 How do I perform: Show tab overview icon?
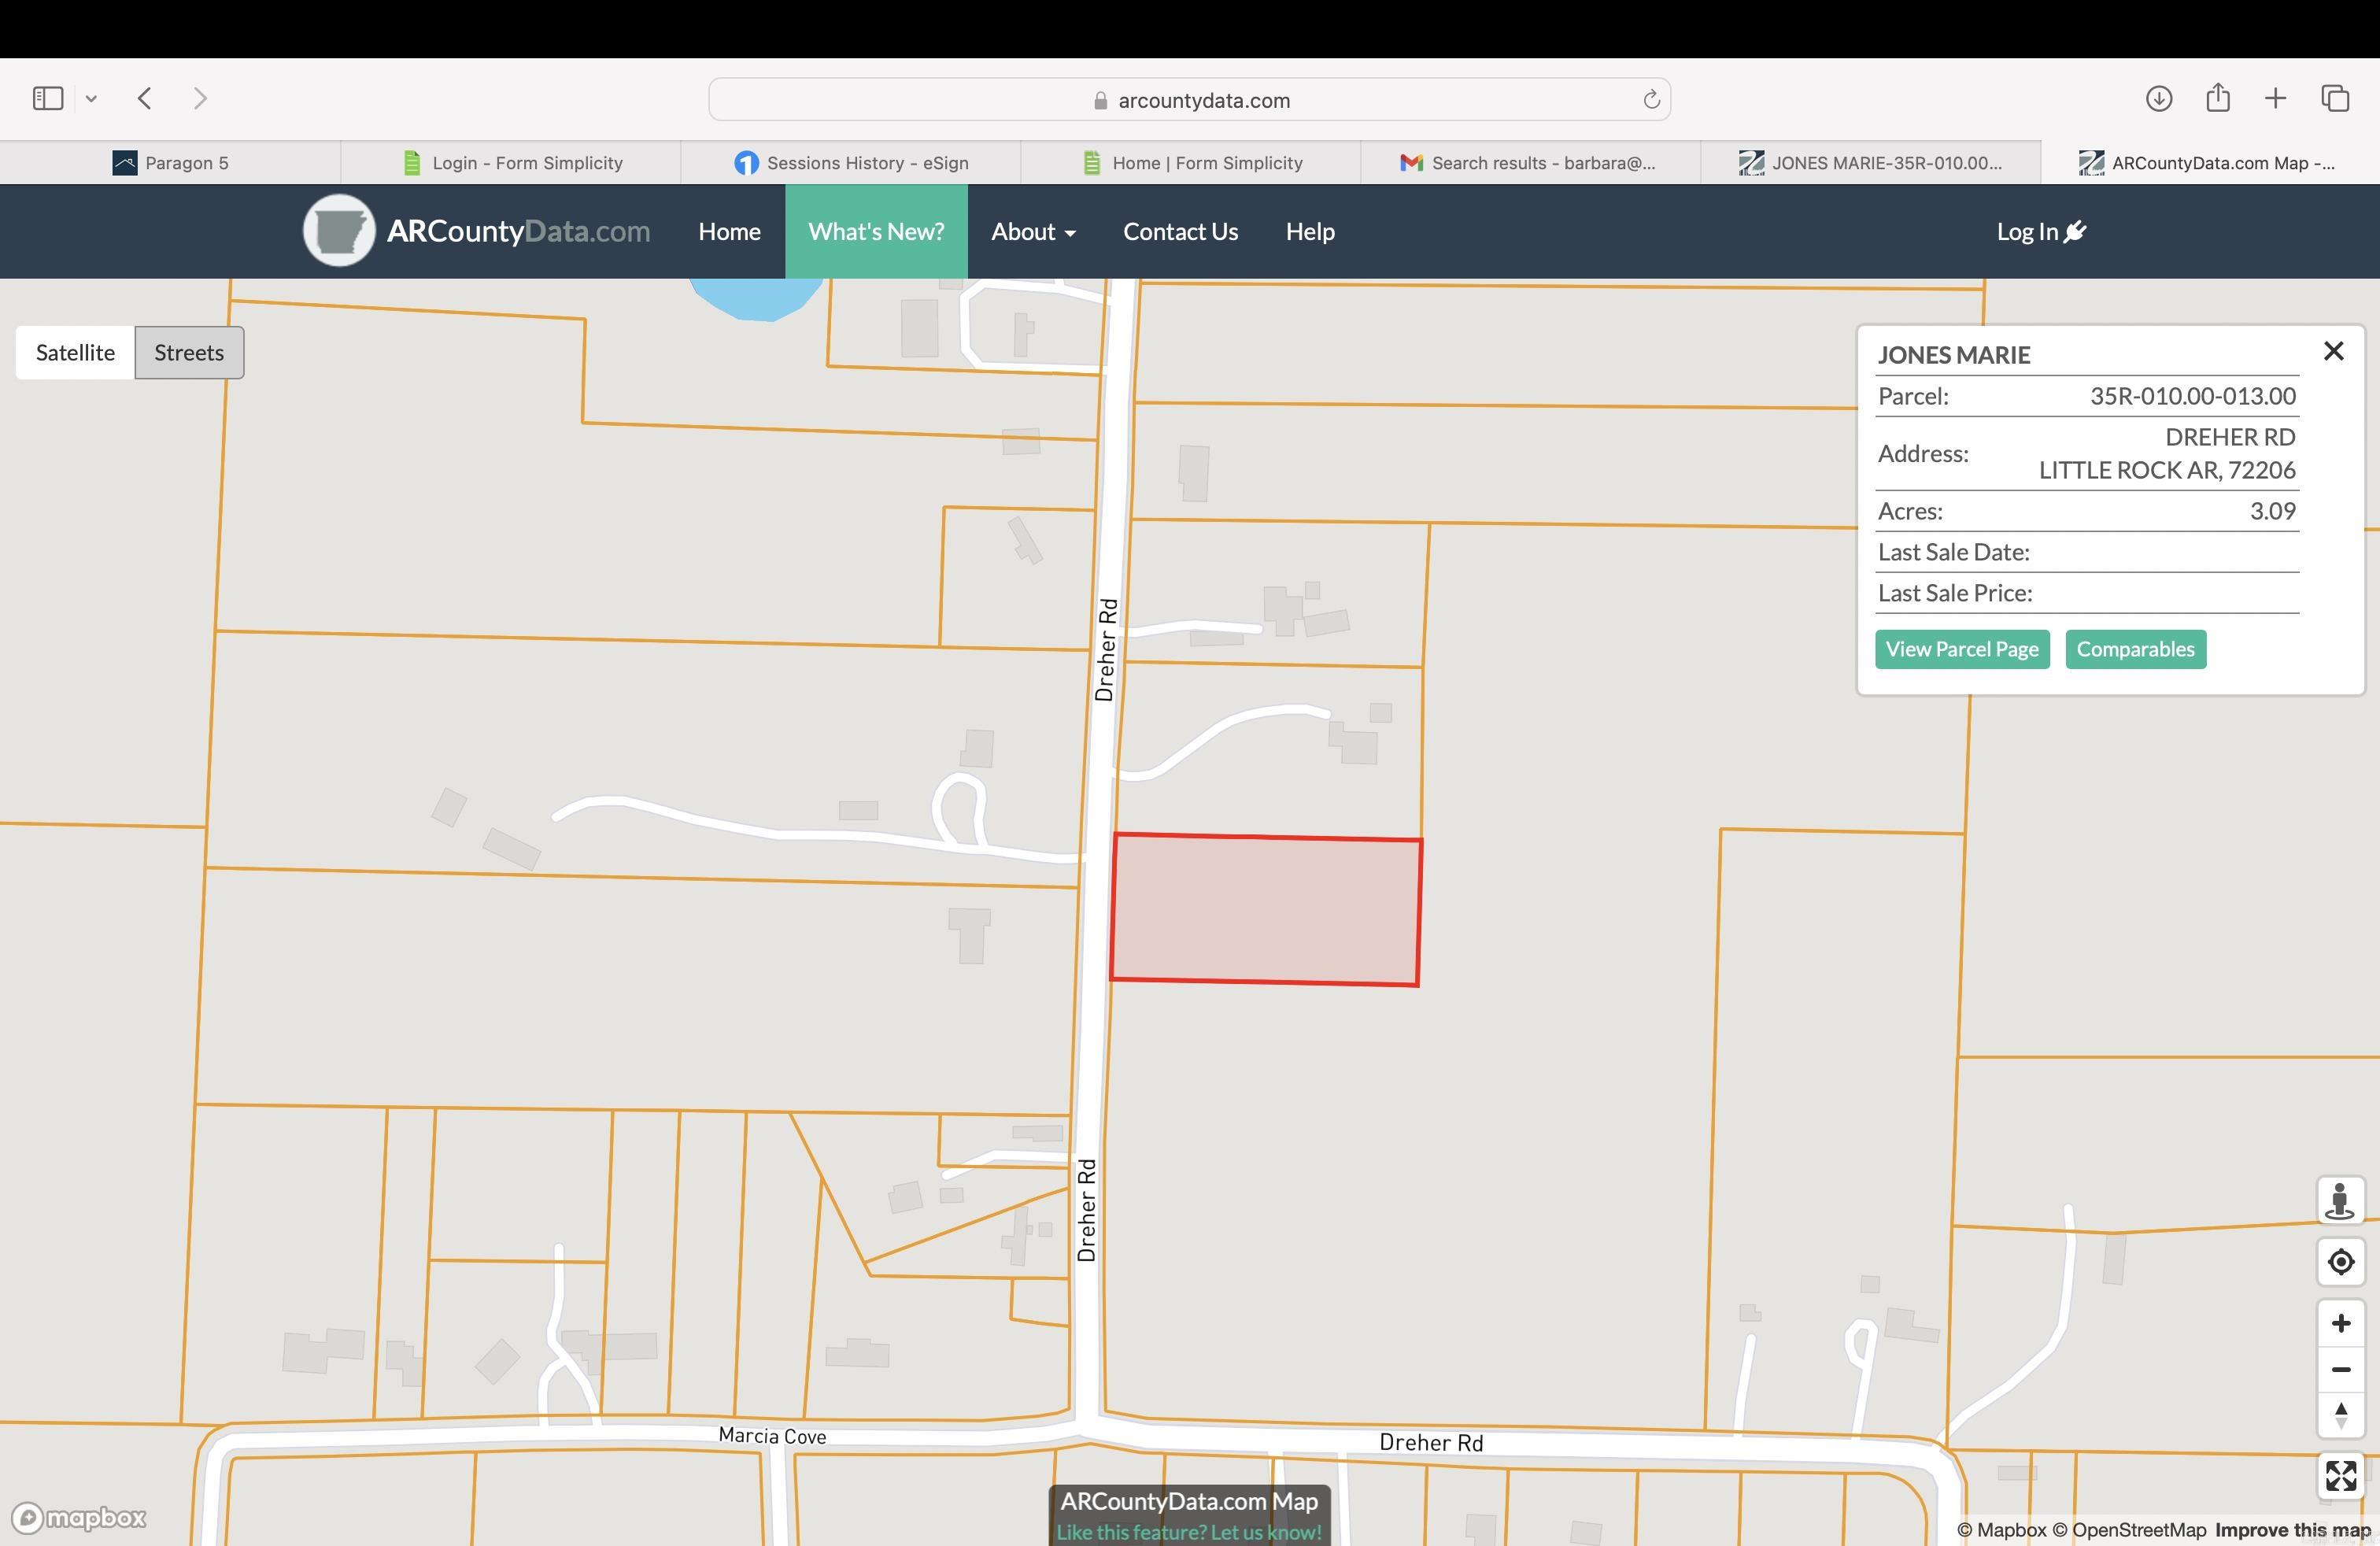point(2335,98)
